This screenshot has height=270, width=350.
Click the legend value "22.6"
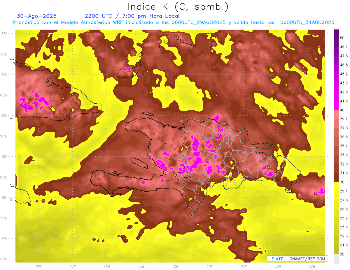tap(344, 236)
